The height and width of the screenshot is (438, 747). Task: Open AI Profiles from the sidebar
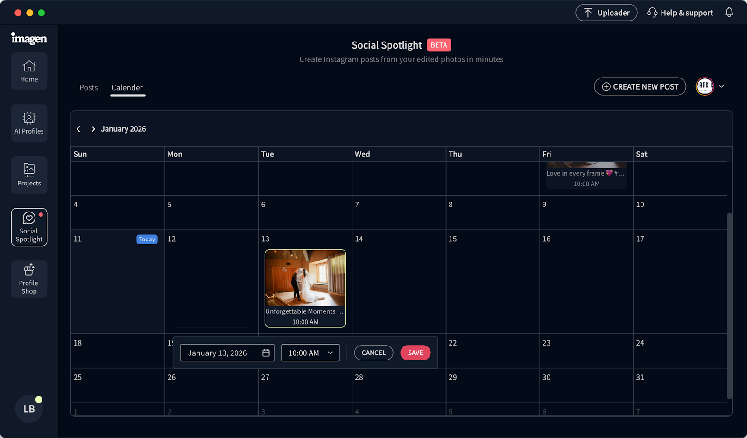click(x=29, y=123)
